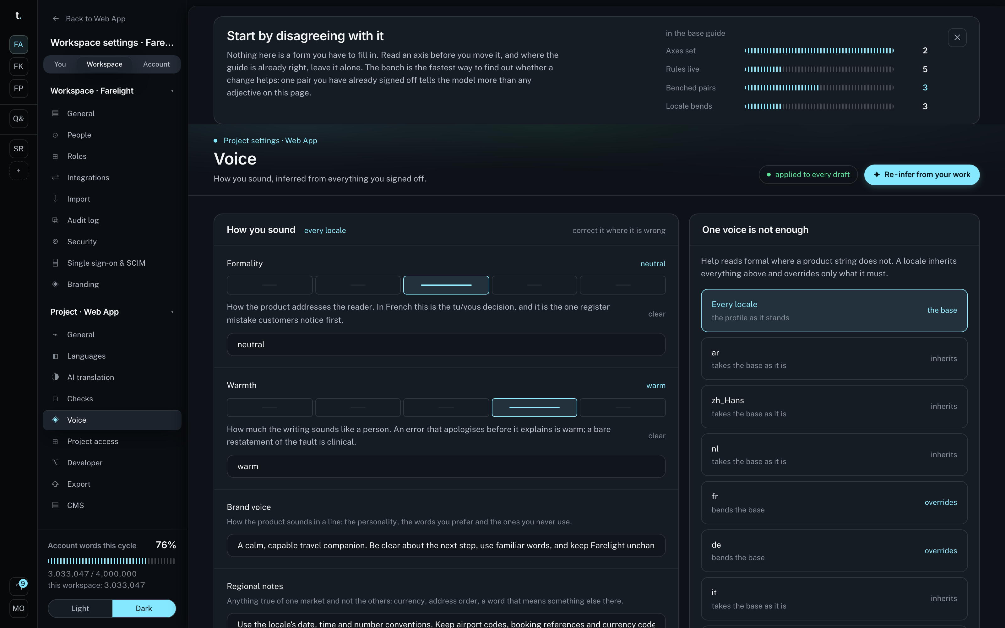Open Security settings
The image size is (1005, 628).
click(112, 242)
